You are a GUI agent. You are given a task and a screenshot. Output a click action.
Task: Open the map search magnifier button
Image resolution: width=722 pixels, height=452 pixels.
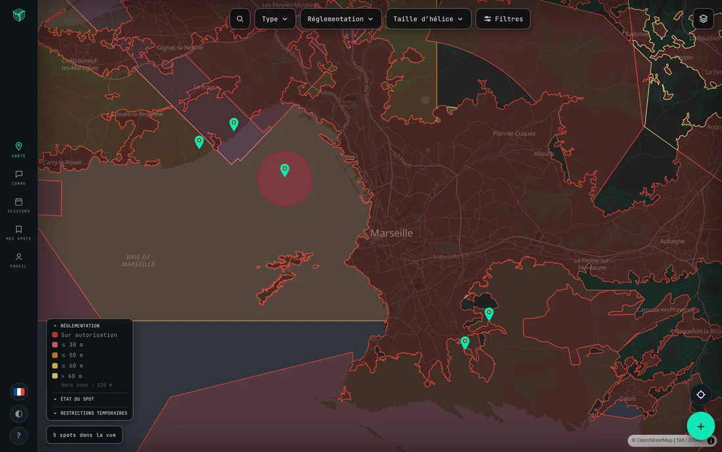pos(240,19)
